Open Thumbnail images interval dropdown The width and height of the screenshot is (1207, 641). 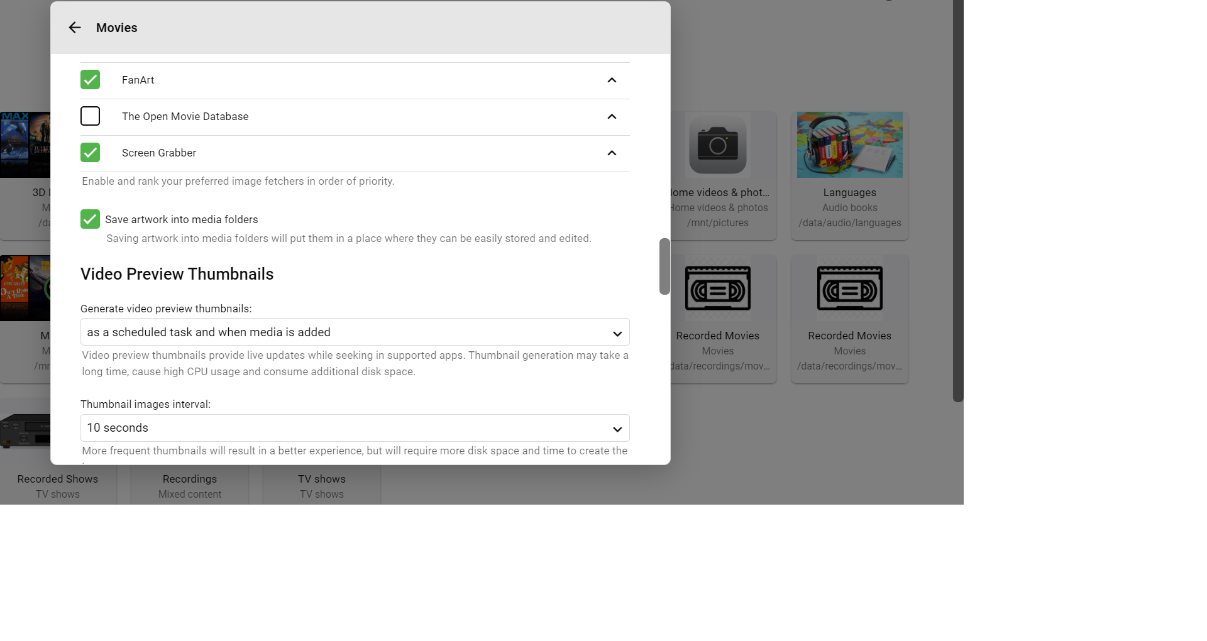click(355, 428)
